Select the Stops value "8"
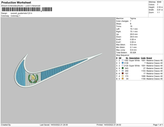This screenshot has width=164, height=127. (131, 24)
